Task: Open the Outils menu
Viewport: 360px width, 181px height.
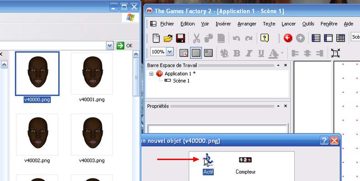Action: click(308, 24)
